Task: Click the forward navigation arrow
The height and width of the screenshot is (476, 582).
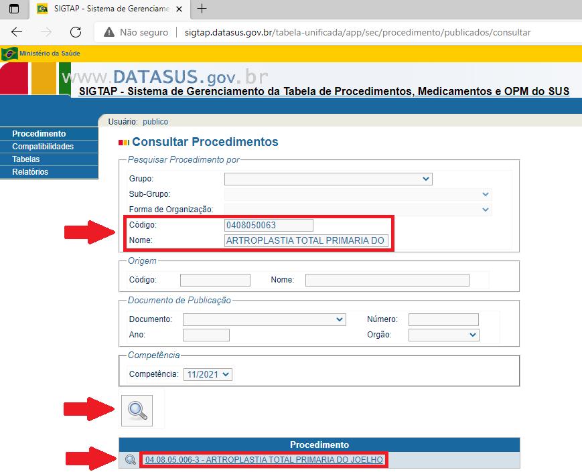Action: [x=46, y=32]
